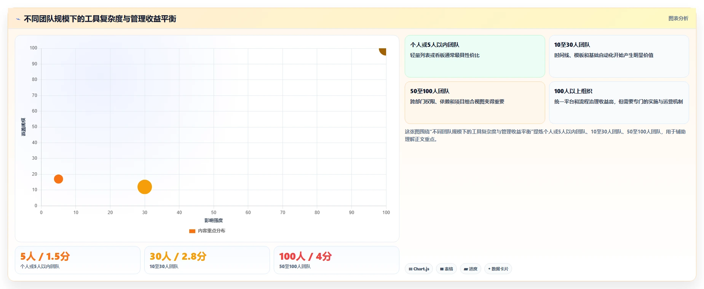Toggle the 内容重点分布 legend swatch
Viewport: 704px width, 289px height.
[192, 231]
